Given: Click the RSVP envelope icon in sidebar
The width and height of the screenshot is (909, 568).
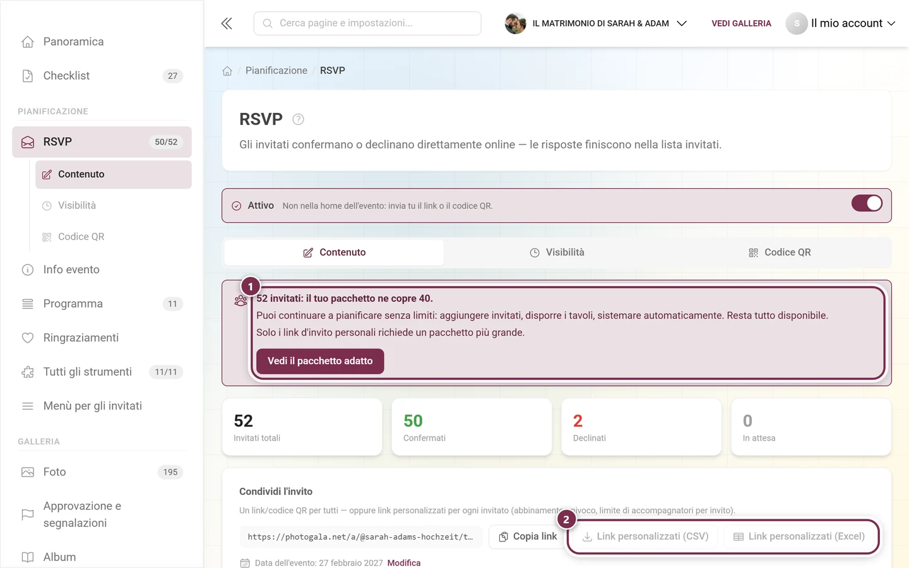Looking at the screenshot, I should point(28,142).
